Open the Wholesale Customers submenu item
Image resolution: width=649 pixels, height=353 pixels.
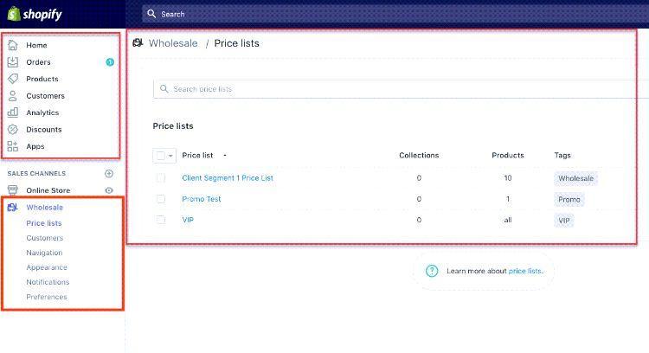pos(44,238)
